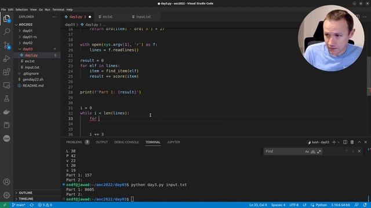
Task: Open notifications bell in status bar
Action: click(x=365, y=205)
